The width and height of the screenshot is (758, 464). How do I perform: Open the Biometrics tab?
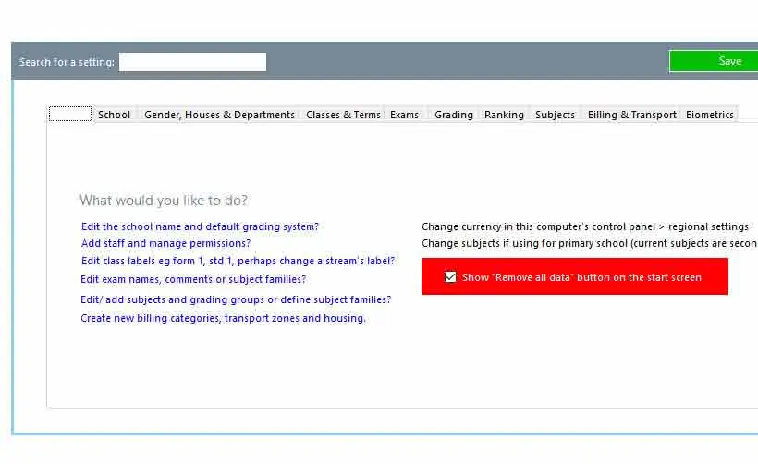709,115
